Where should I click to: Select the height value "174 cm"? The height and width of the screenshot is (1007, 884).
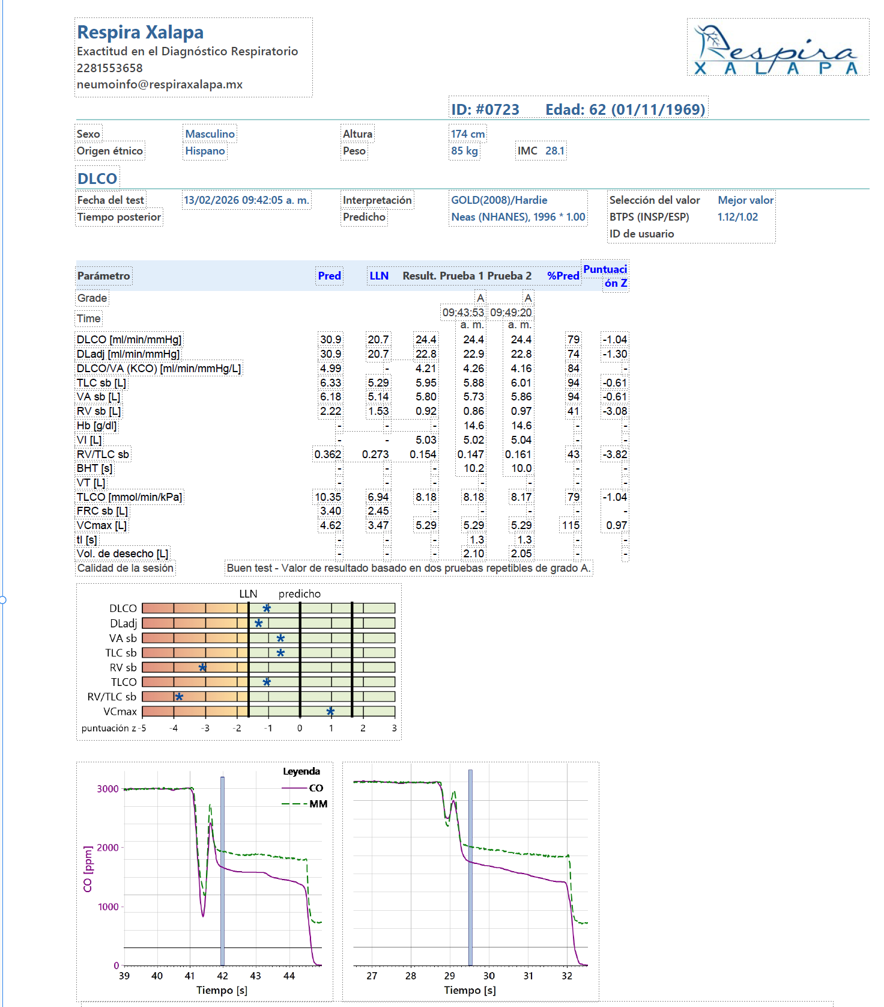click(468, 134)
